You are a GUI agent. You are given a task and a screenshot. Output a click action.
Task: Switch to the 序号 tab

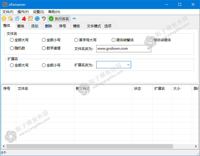64,26
